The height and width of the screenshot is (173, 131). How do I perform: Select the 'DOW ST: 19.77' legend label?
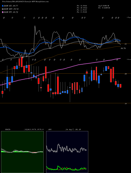pyautogui.click(x=11, y=6)
